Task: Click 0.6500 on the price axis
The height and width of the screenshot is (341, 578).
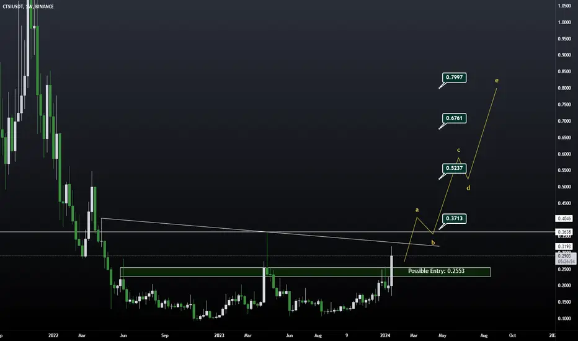Action: (564, 138)
